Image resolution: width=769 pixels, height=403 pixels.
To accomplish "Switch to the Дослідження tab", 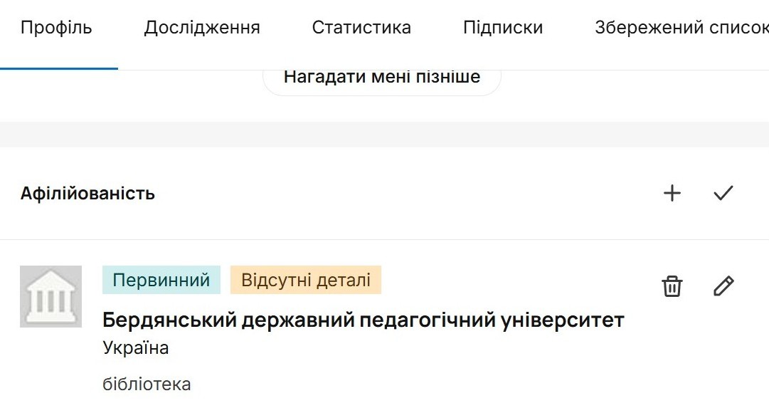I will click(x=202, y=28).
